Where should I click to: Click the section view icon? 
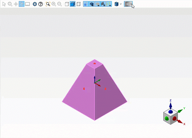(127, 4)
